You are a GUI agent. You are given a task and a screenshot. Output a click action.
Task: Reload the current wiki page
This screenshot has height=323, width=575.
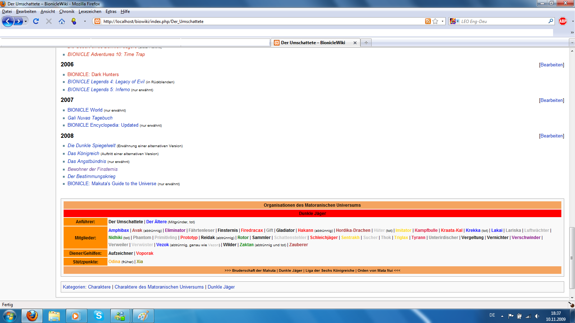point(36,21)
